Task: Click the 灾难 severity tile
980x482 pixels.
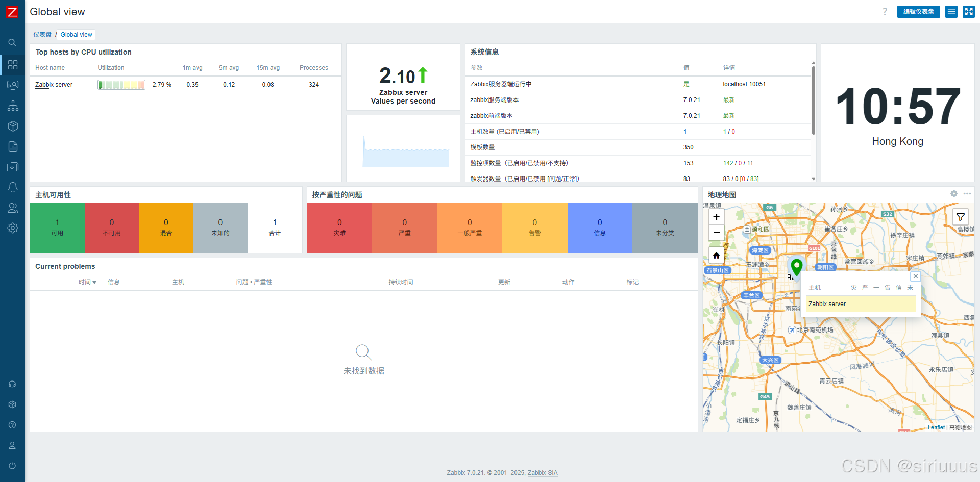Action: click(339, 228)
